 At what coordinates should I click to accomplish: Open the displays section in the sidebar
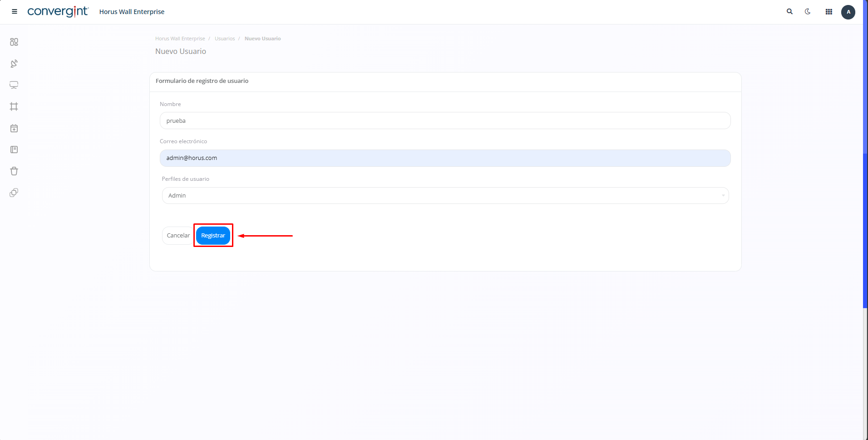(x=14, y=85)
